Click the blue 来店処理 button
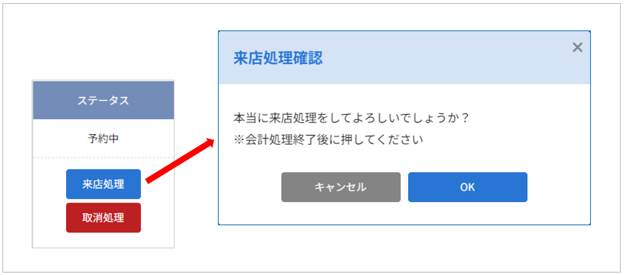 (x=103, y=184)
